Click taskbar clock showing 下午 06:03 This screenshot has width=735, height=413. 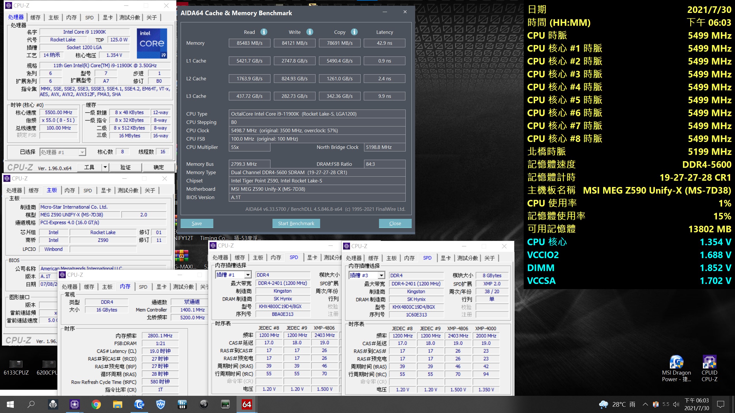pyautogui.click(x=697, y=404)
